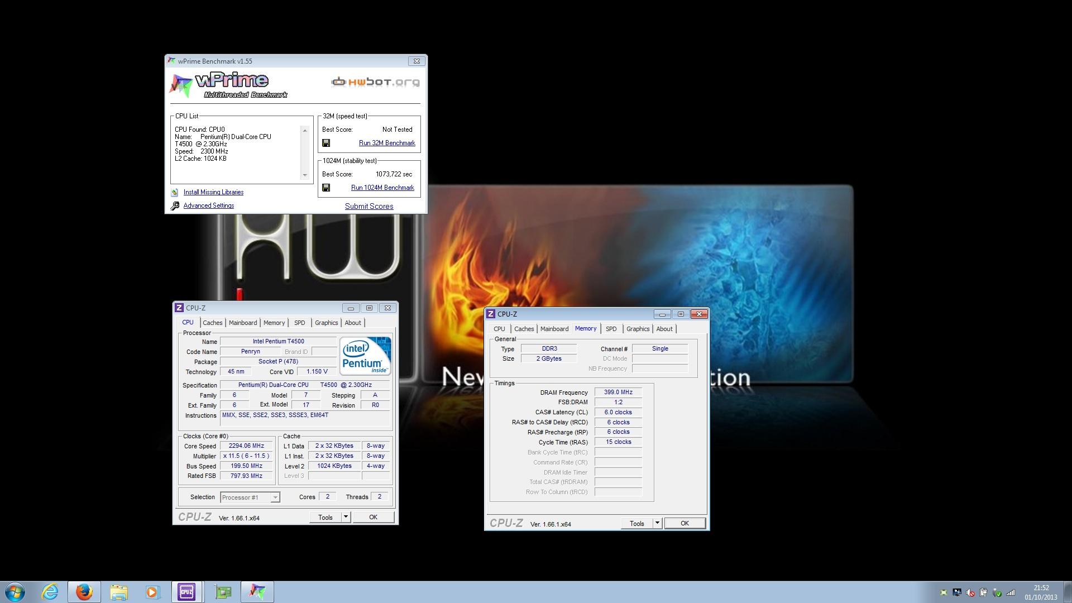The width and height of the screenshot is (1072, 603).
Task: Click the taskbar clock showing 21:52
Action: [x=1041, y=592]
